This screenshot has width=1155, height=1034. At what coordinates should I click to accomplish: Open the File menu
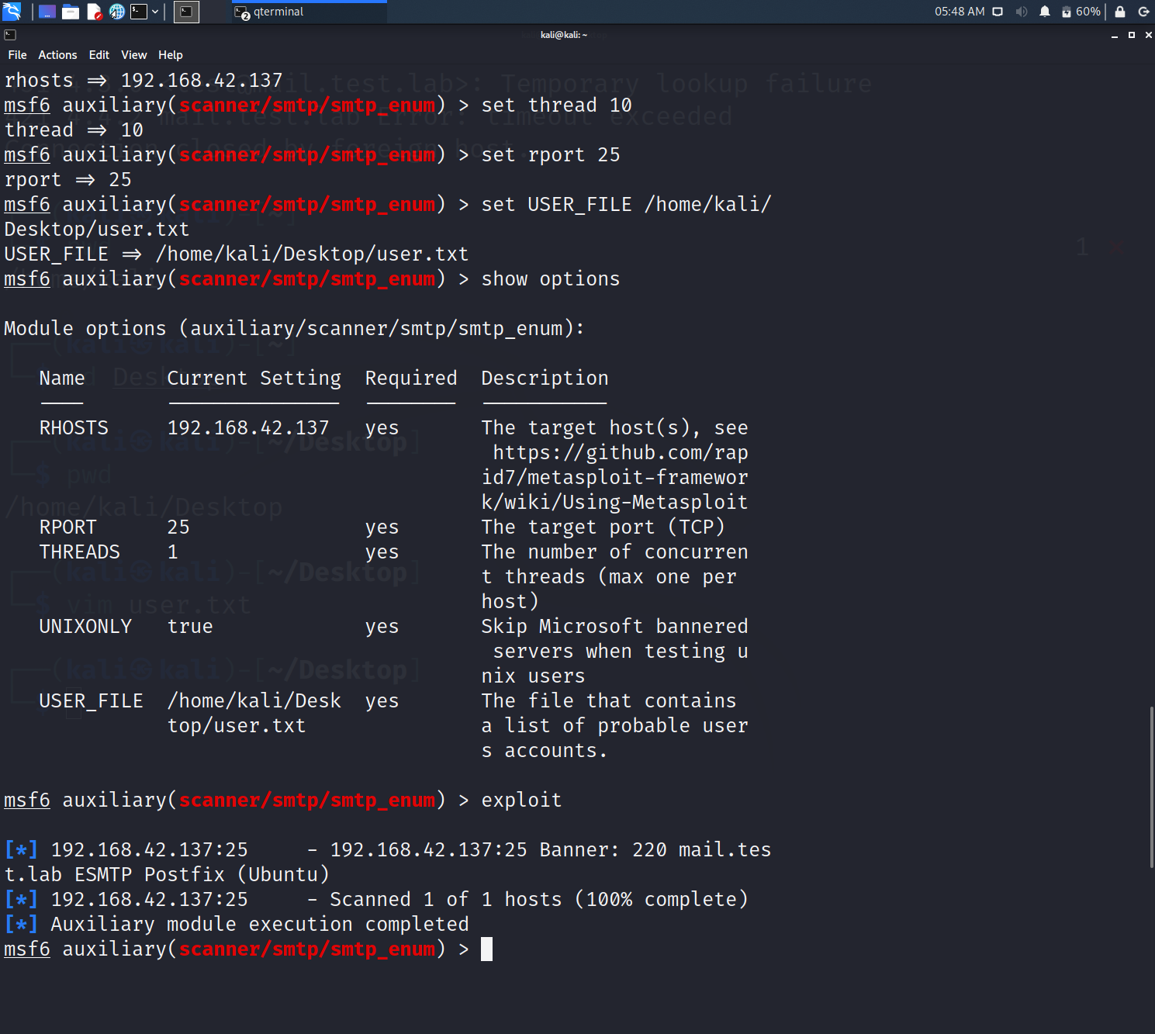click(16, 54)
